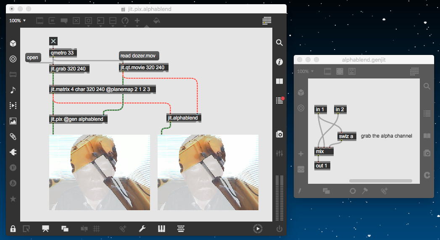Open the Objects browser cube icon in main sidebar
Viewport: 440px width, 240px height.
pyautogui.click(x=13, y=43)
